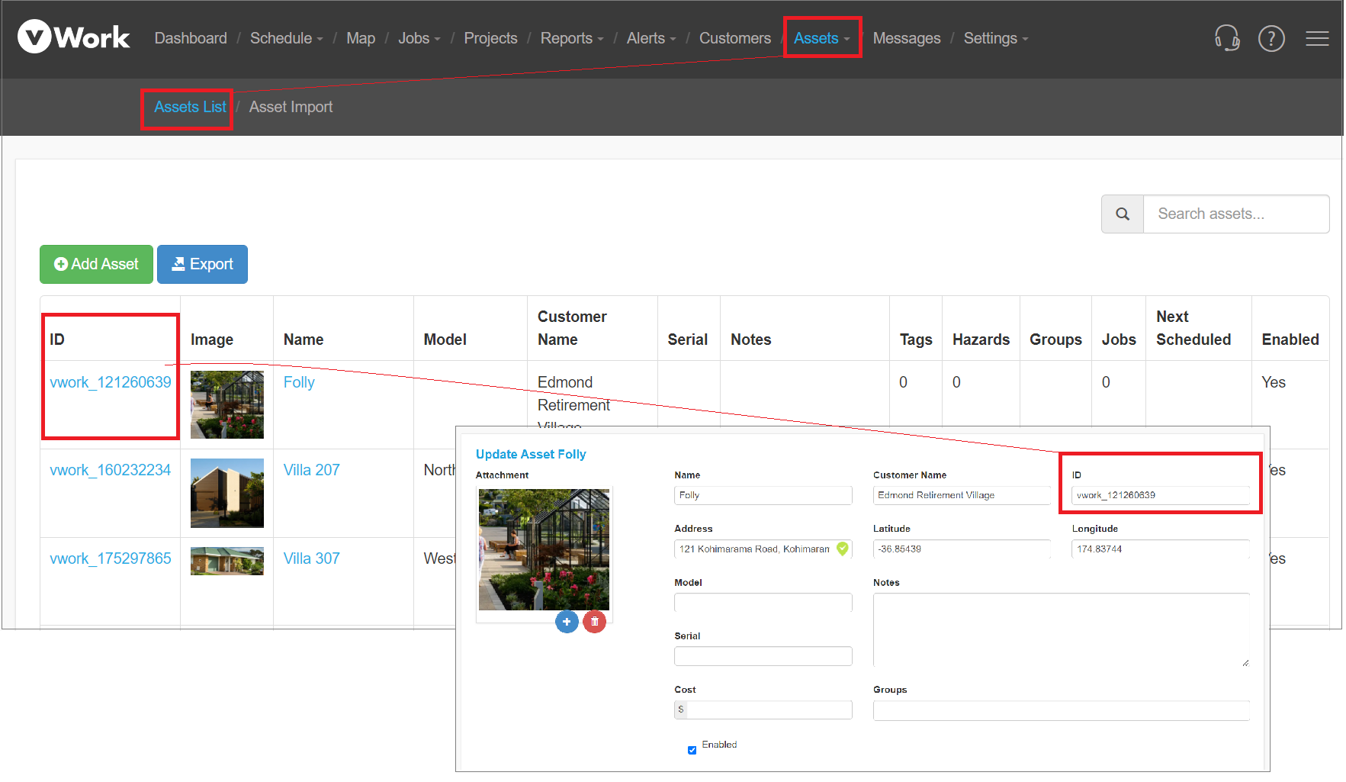This screenshot has height=782, width=1346.
Task: Click the Add Asset button
Action: 96,264
